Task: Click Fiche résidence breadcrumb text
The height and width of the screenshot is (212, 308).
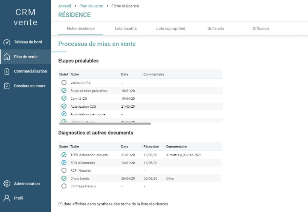Action: tap(125, 6)
